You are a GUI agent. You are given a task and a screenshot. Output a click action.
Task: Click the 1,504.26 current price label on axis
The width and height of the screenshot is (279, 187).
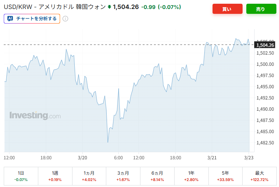click(x=265, y=45)
